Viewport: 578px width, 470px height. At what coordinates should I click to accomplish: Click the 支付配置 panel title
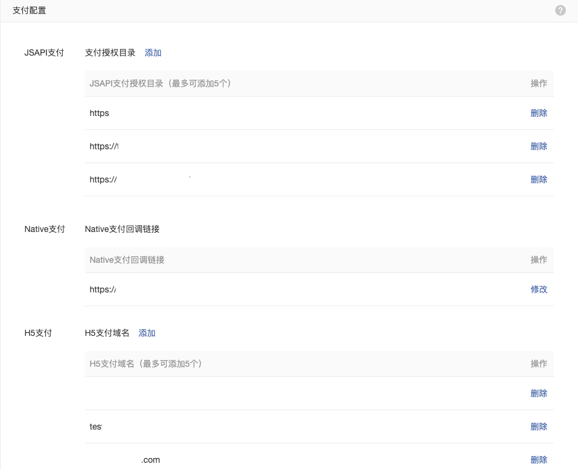pyautogui.click(x=29, y=10)
